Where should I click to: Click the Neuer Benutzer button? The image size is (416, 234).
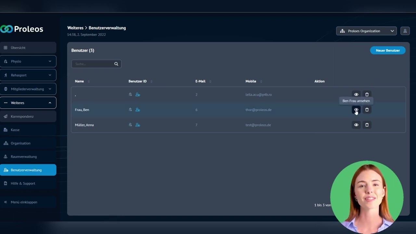pos(388,50)
